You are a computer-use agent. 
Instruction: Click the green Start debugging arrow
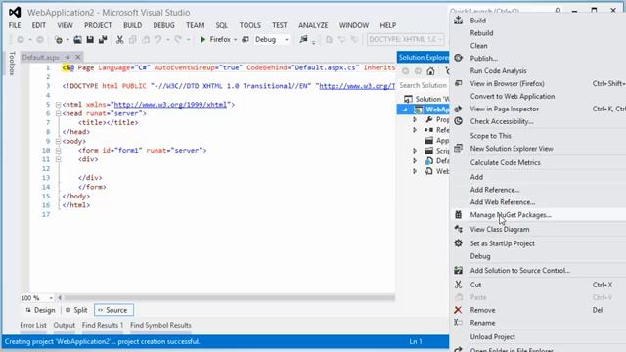point(202,39)
